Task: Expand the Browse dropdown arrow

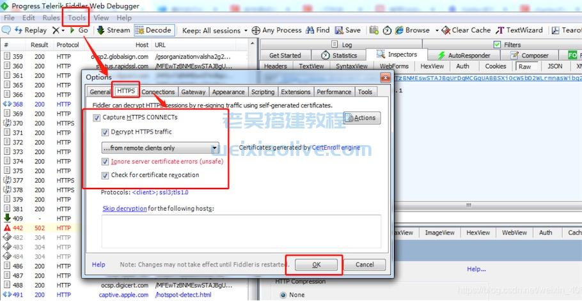Action: pyautogui.click(x=437, y=30)
